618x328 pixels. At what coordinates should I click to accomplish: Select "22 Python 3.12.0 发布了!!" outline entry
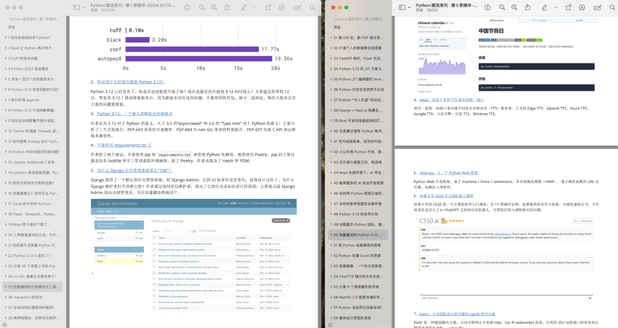click(33, 255)
